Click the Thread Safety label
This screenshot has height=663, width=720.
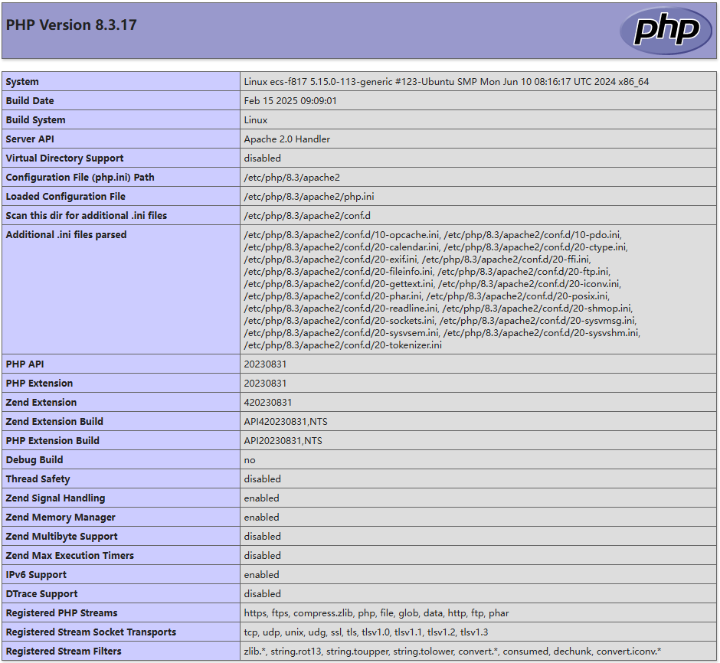pyautogui.click(x=38, y=479)
